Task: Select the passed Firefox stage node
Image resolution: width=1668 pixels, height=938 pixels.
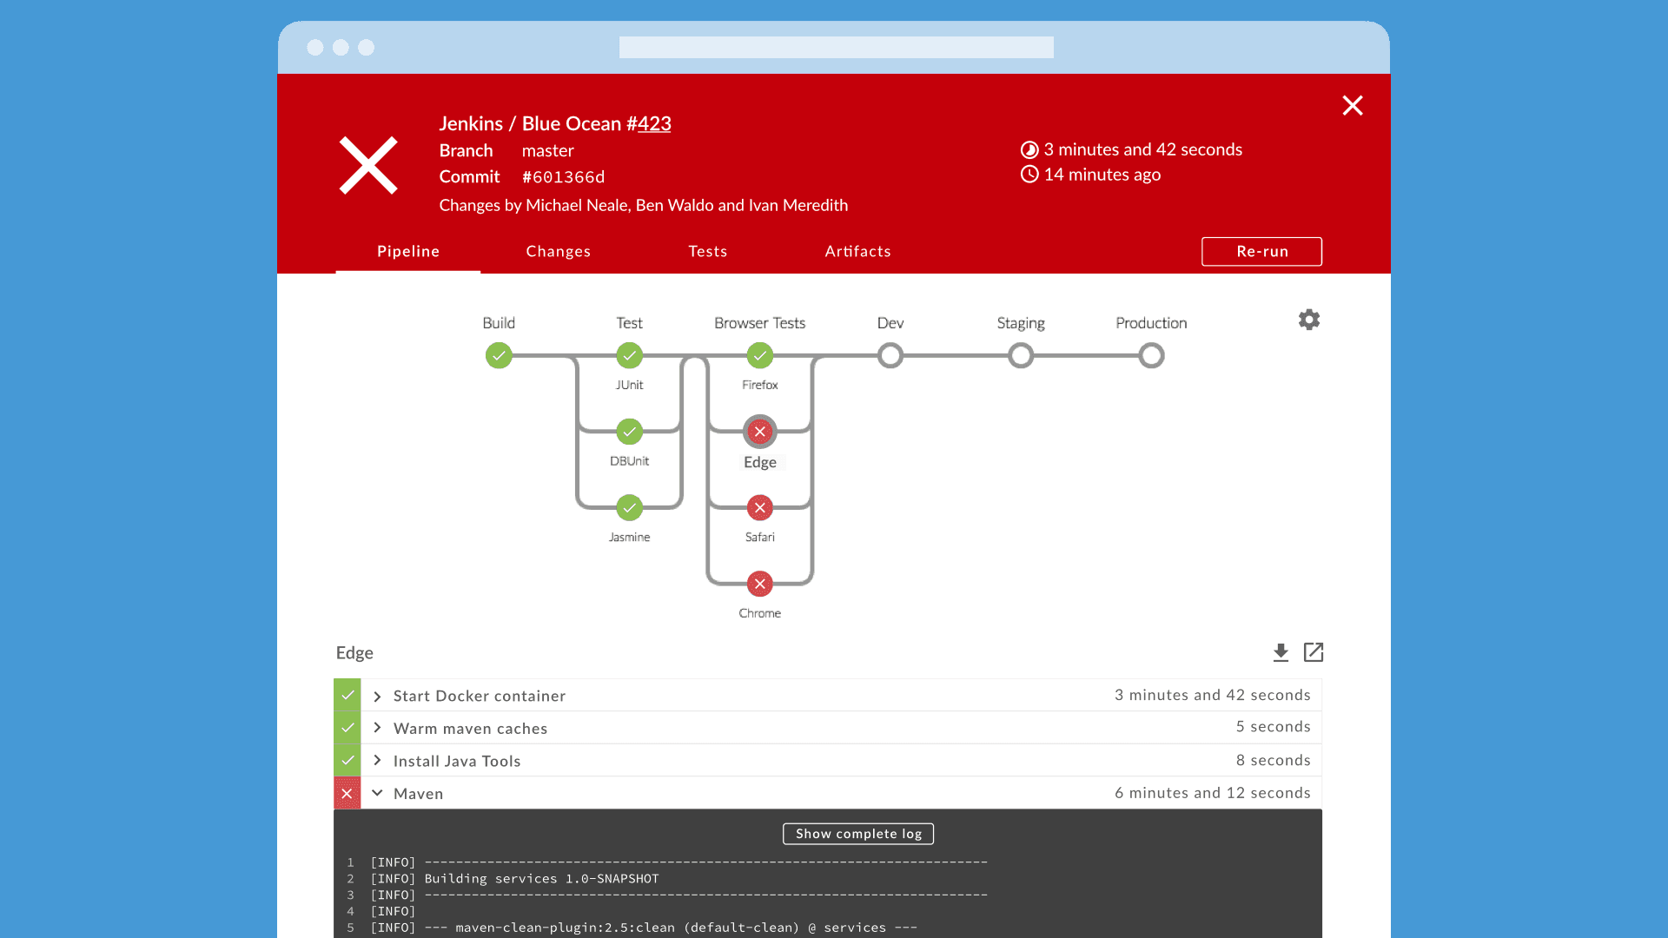Action: click(759, 355)
